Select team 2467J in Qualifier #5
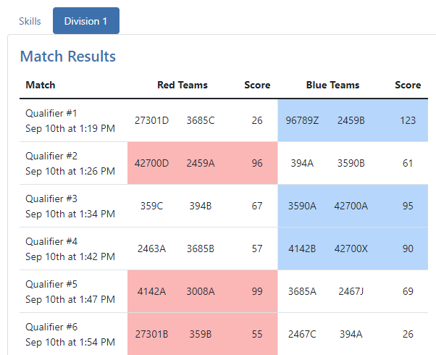Screen dimensions: 436x355 pyautogui.click(x=351, y=291)
